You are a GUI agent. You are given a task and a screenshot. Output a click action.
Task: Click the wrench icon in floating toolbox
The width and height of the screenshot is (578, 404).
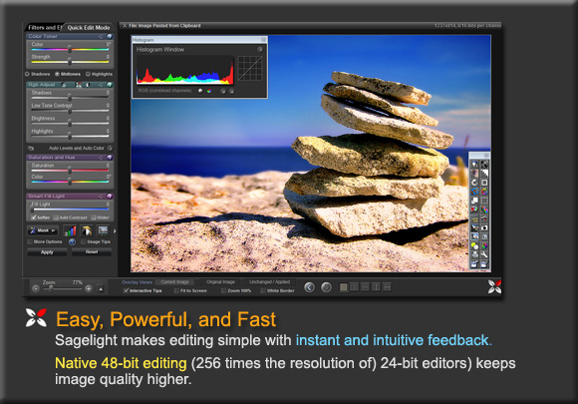pyautogui.click(x=484, y=254)
